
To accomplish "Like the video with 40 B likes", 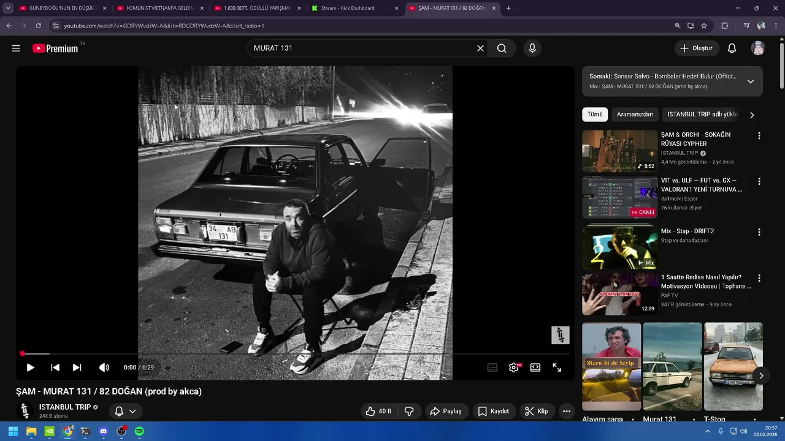I will 378,411.
